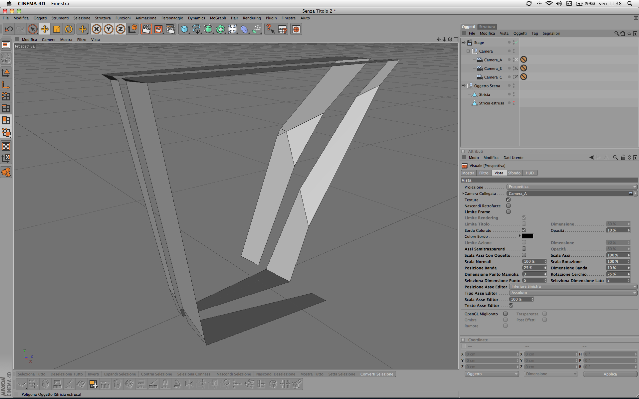Open the Colore Bordo black swatch

coord(528,236)
